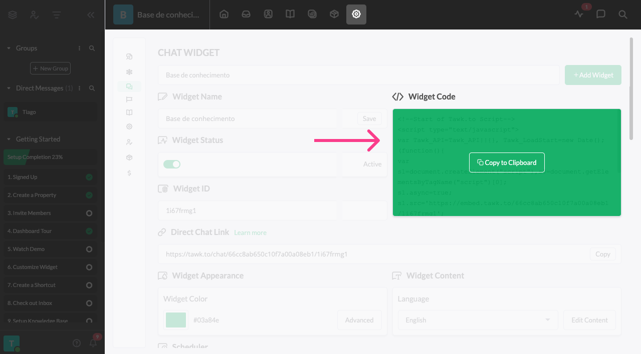Open the top overview icon in settings rail
The height and width of the screenshot is (354, 641).
pyautogui.click(x=129, y=56)
